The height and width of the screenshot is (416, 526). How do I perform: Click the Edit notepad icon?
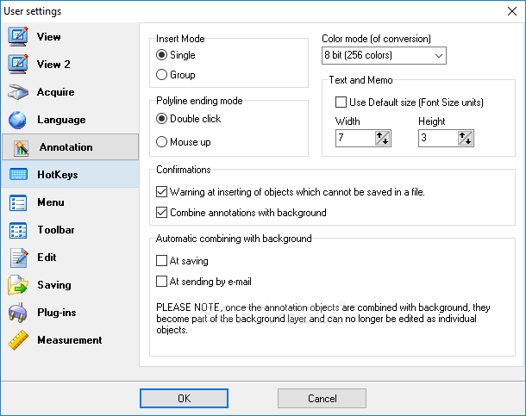19,258
